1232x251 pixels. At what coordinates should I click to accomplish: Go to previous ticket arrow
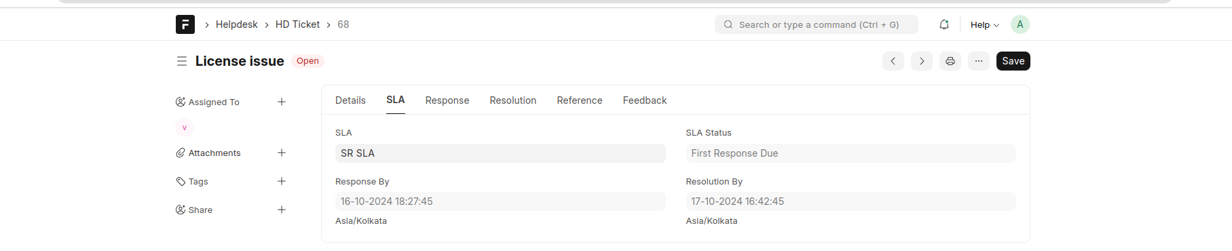(x=893, y=61)
